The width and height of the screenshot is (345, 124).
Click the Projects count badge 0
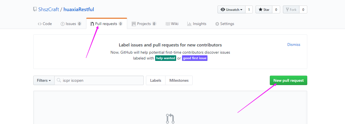point(154,24)
